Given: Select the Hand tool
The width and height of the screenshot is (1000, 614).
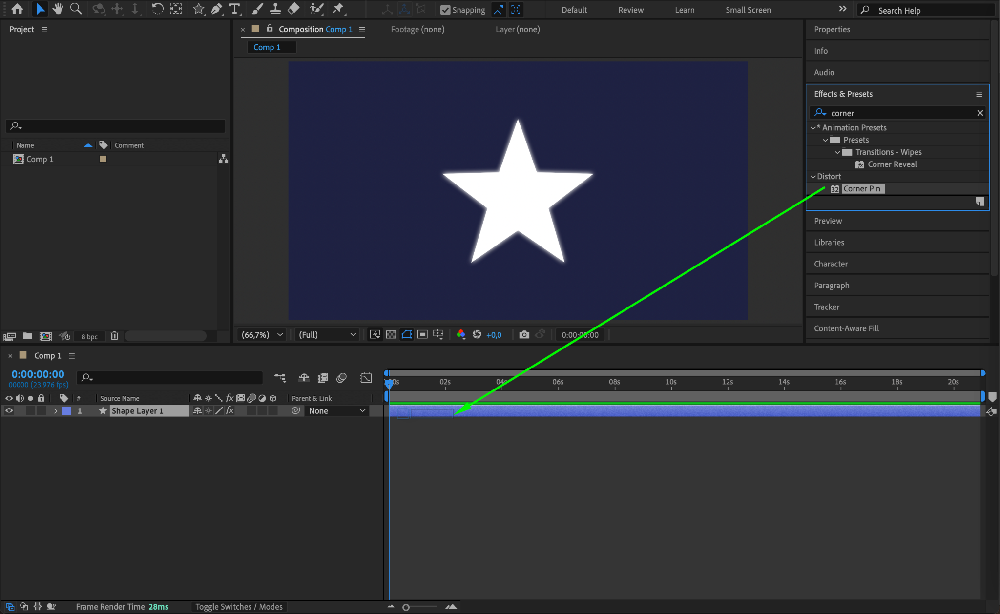Looking at the screenshot, I should click(x=58, y=9).
